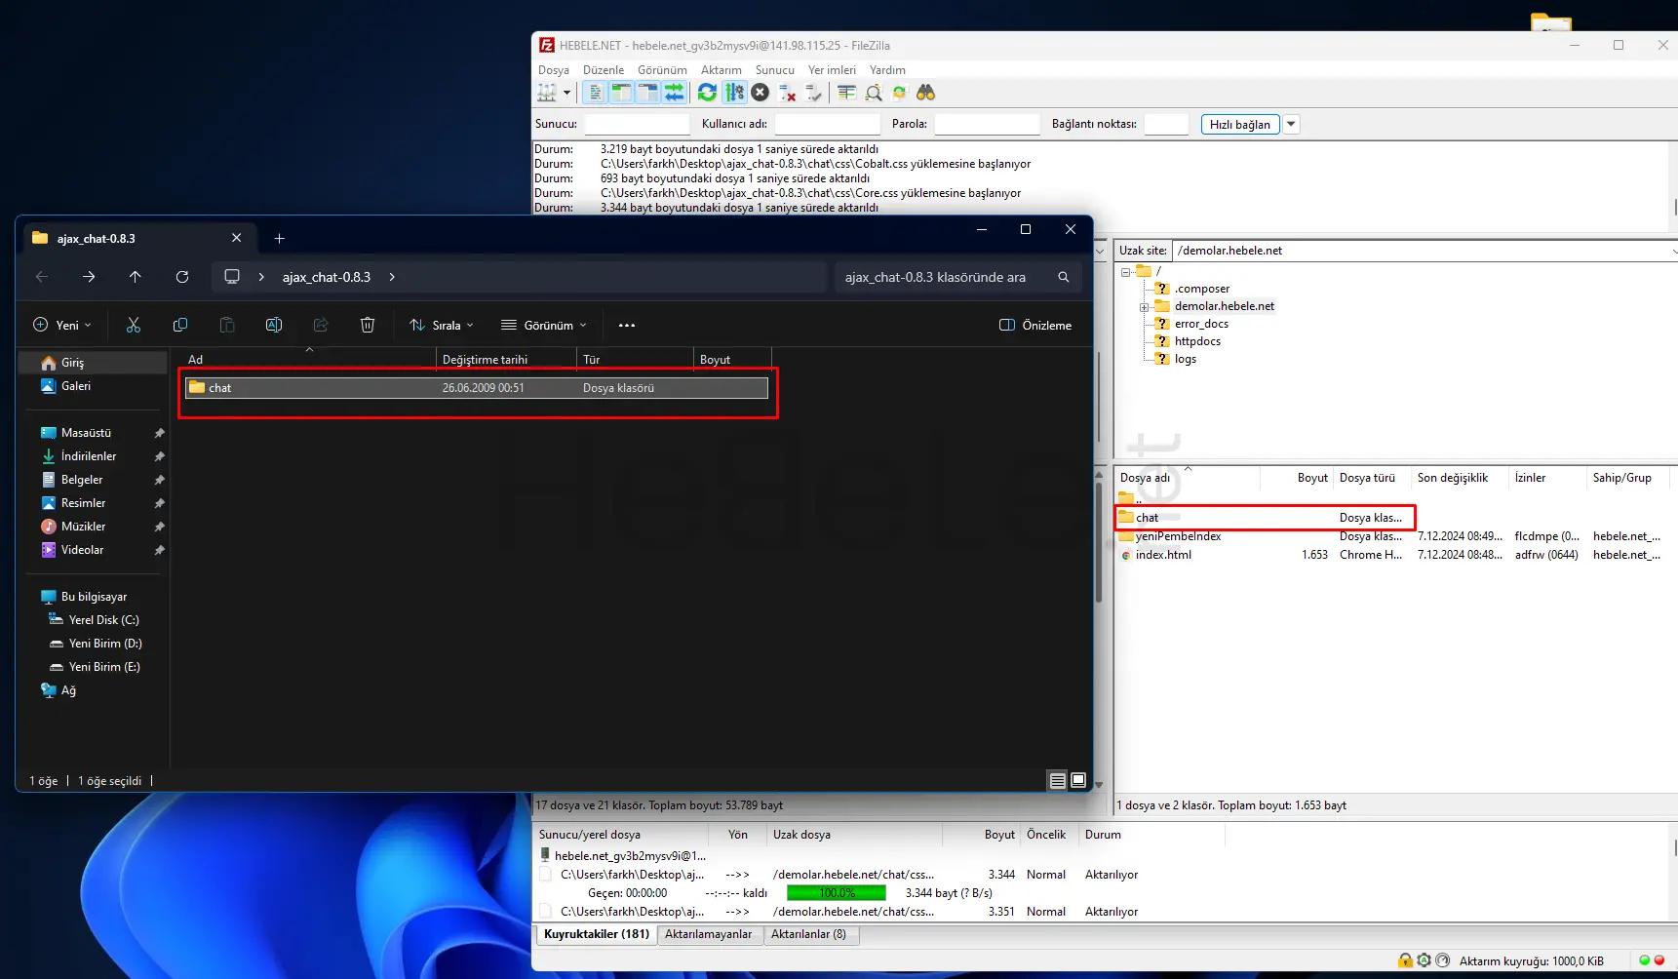
Task: Click the Copy icon in Explorer toolbar
Action: point(180,326)
